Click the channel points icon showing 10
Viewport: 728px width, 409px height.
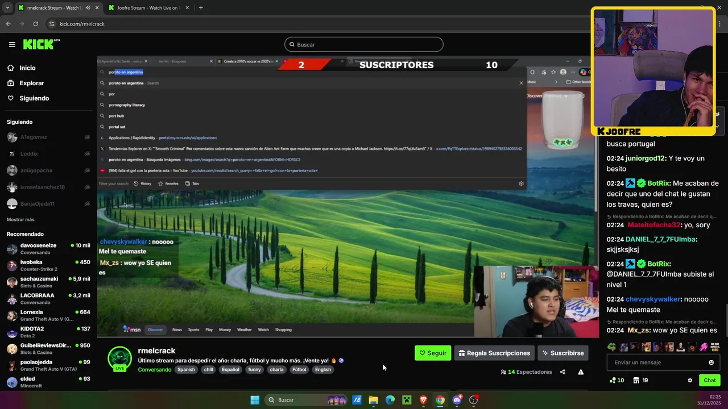tap(617, 381)
